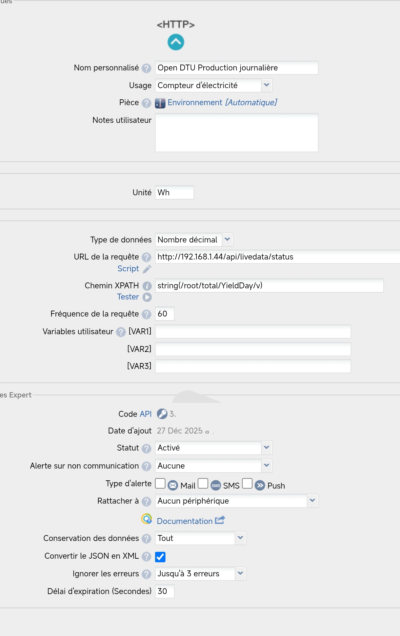This screenshot has height=636, width=400.
Task: Click the URL de la requête field
Action: [277, 257]
